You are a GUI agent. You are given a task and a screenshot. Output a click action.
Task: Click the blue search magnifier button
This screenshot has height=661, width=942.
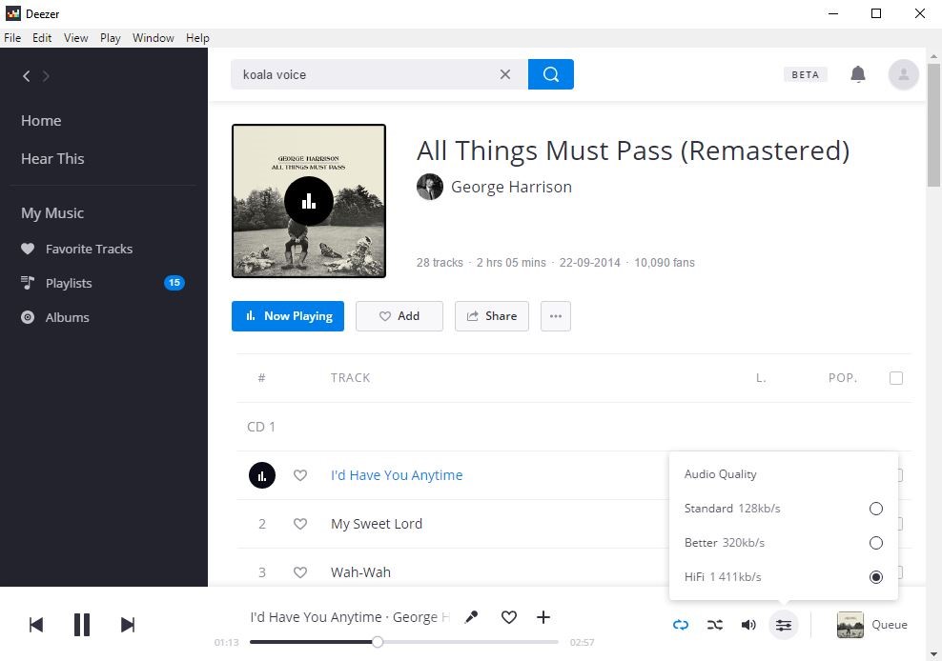(x=551, y=74)
